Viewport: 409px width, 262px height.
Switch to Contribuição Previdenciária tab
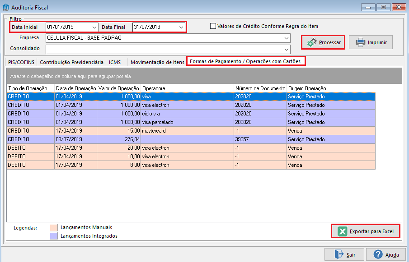(x=71, y=62)
